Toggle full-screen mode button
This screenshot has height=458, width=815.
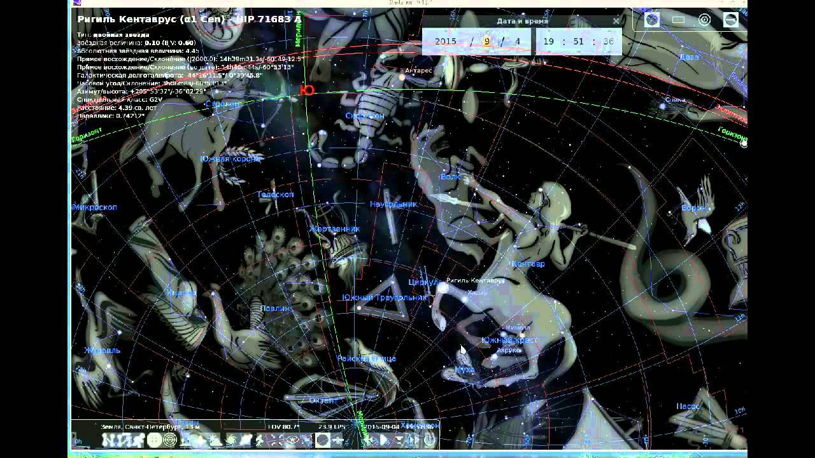(308, 440)
